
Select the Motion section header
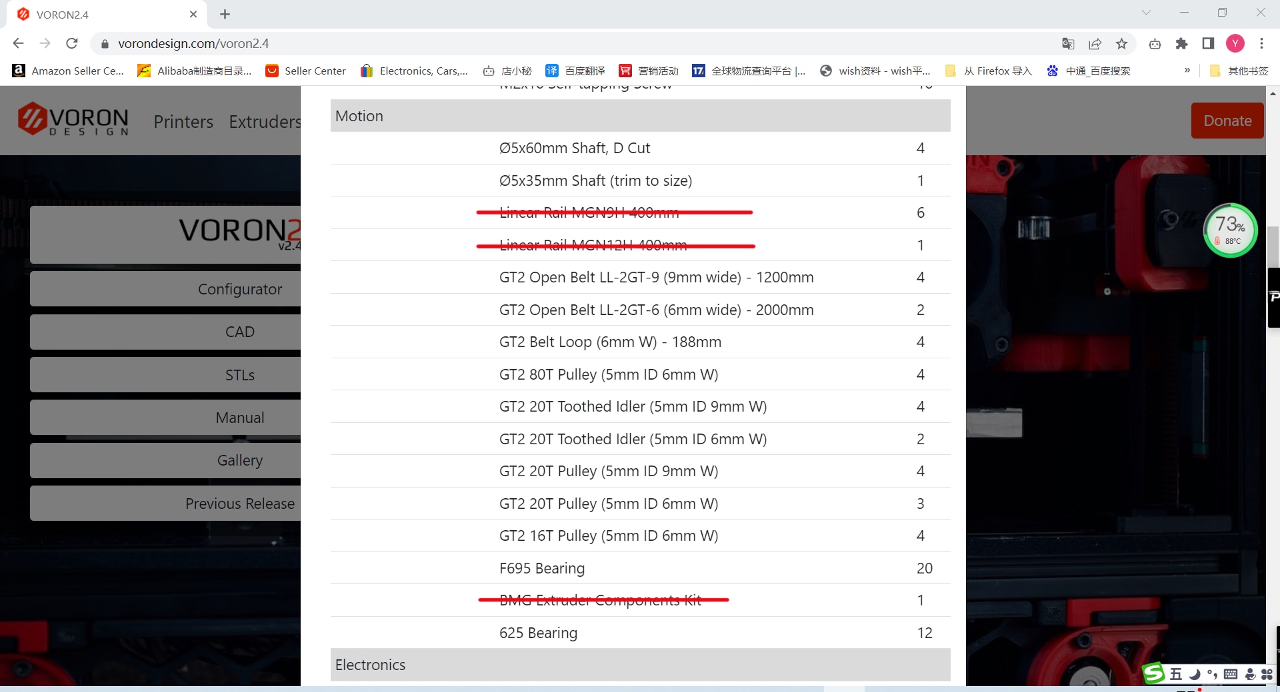[640, 116]
